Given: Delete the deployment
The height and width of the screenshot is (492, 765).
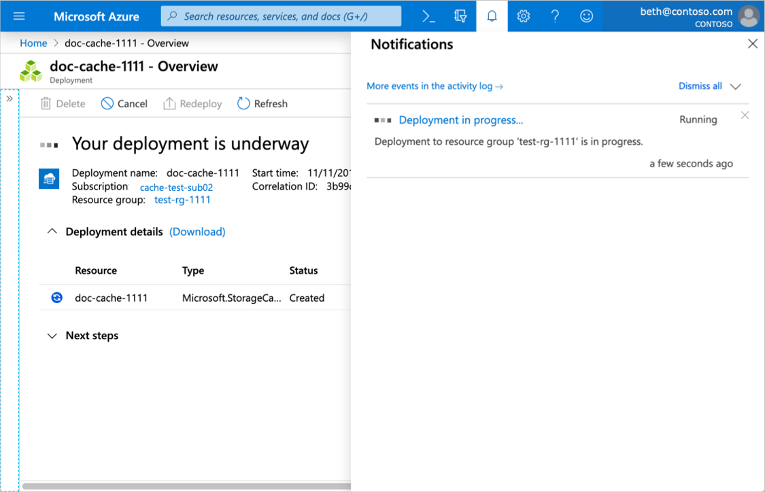Looking at the screenshot, I should [63, 103].
